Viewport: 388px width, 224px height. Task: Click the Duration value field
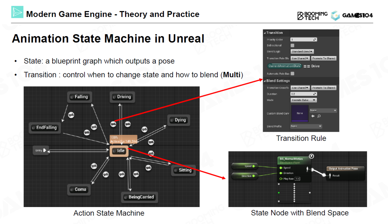(x=303, y=94)
